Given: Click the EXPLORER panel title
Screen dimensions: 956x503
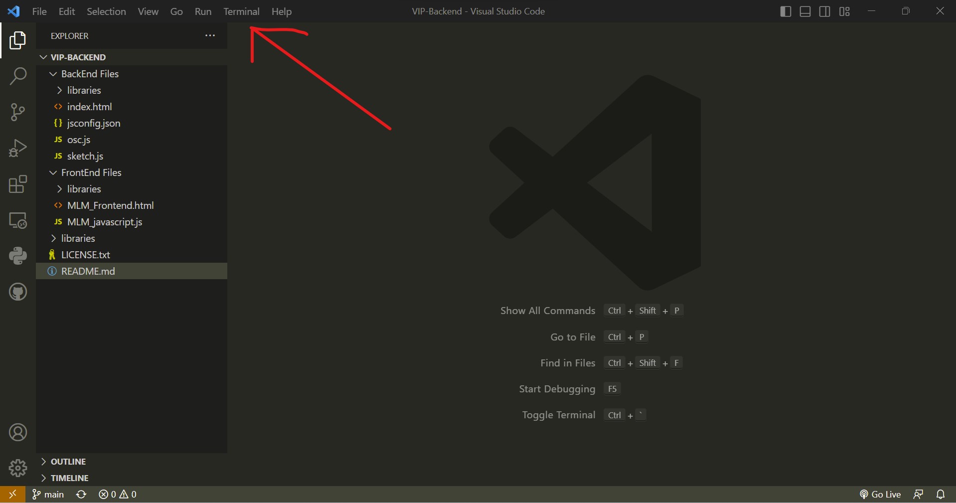Looking at the screenshot, I should (70, 36).
